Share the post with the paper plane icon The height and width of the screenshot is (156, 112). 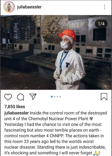[x=33, y=97]
